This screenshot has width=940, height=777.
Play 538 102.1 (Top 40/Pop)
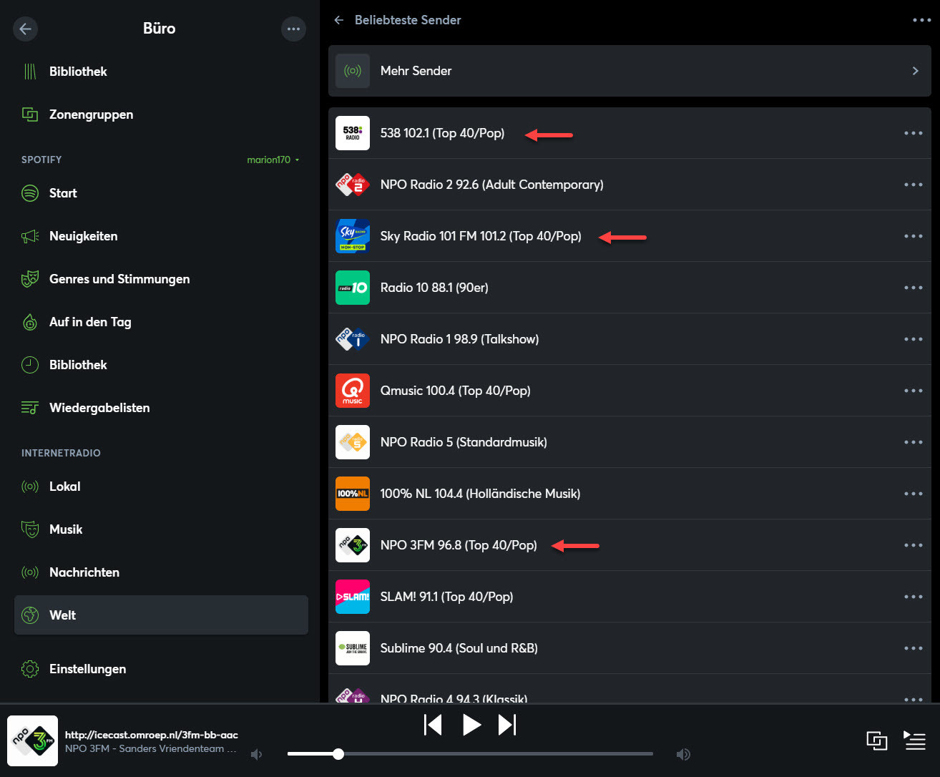(442, 133)
